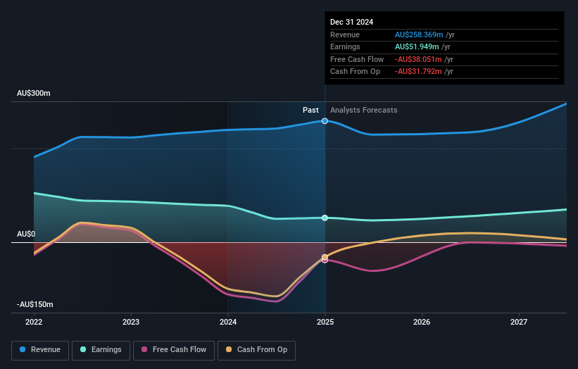Toggle the Earnings legend item
Viewport: 578px width, 369px height.
point(101,350)
